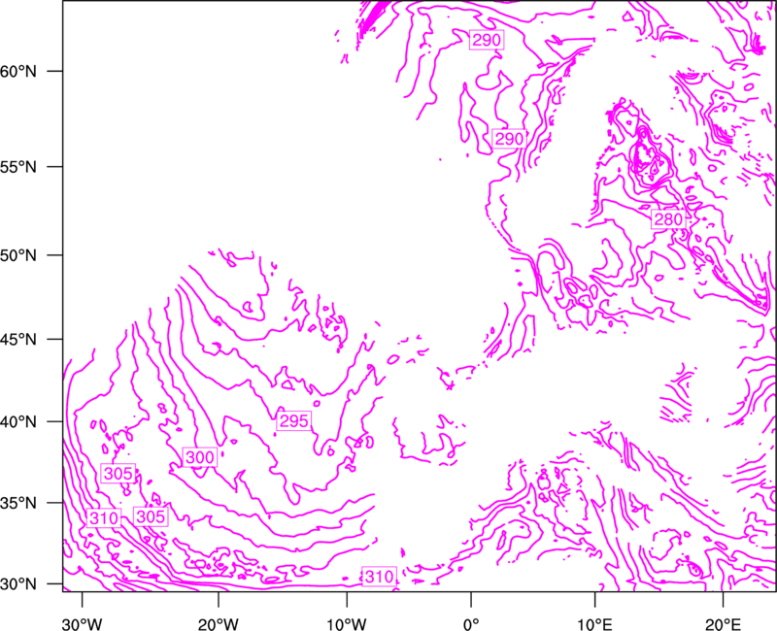Select the 45°N latitude axis label
Image resolution: width=777 pixels, height=631 pixels.
pos(18,339)
